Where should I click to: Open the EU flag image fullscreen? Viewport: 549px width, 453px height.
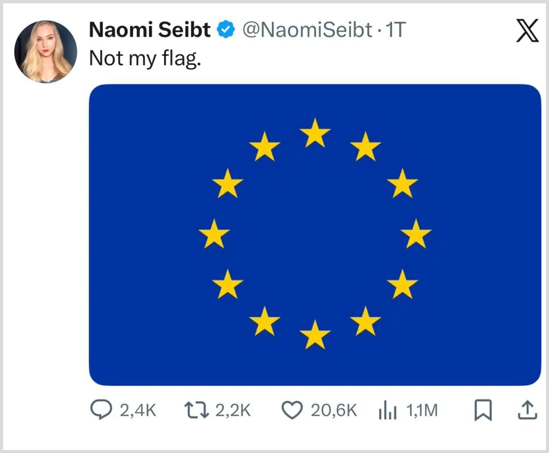pos(316,234)
